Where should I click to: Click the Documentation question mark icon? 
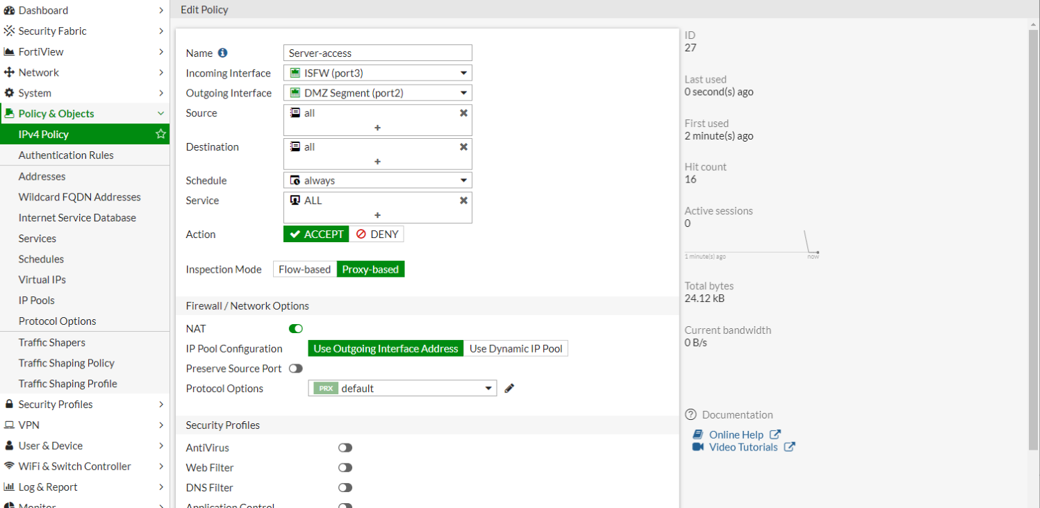tap(691, 415)
